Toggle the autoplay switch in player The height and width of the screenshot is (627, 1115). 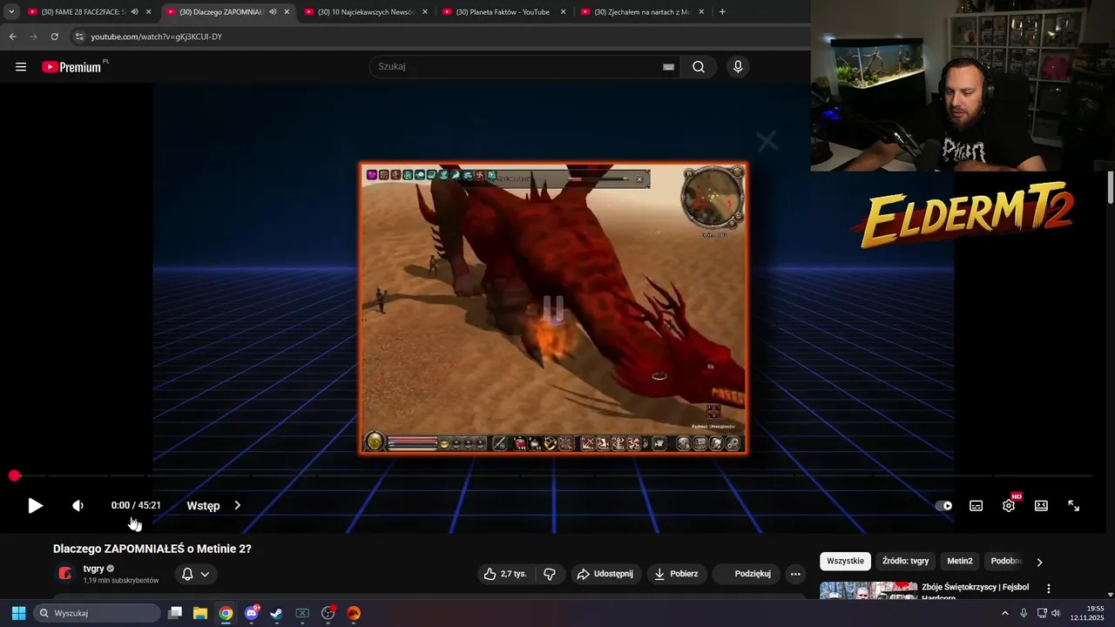[x=944, y=505]
